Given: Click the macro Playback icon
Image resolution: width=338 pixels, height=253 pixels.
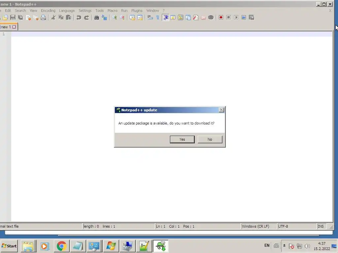Looking at the screenshot, I should click(x=236, y=17).
